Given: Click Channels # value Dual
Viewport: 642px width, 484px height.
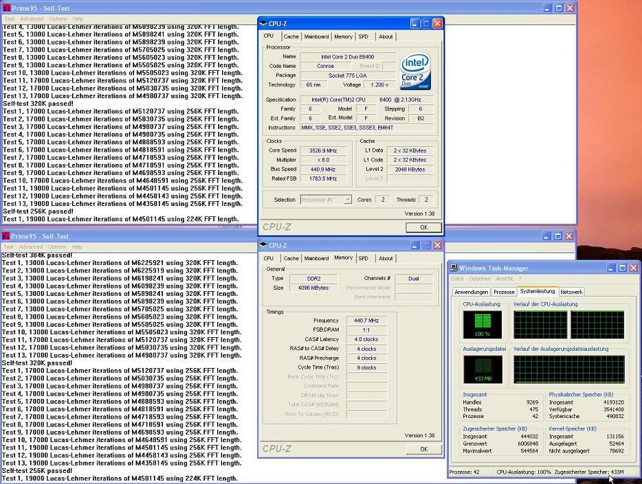Looking at the screenshot, I should tap(414, 279).
